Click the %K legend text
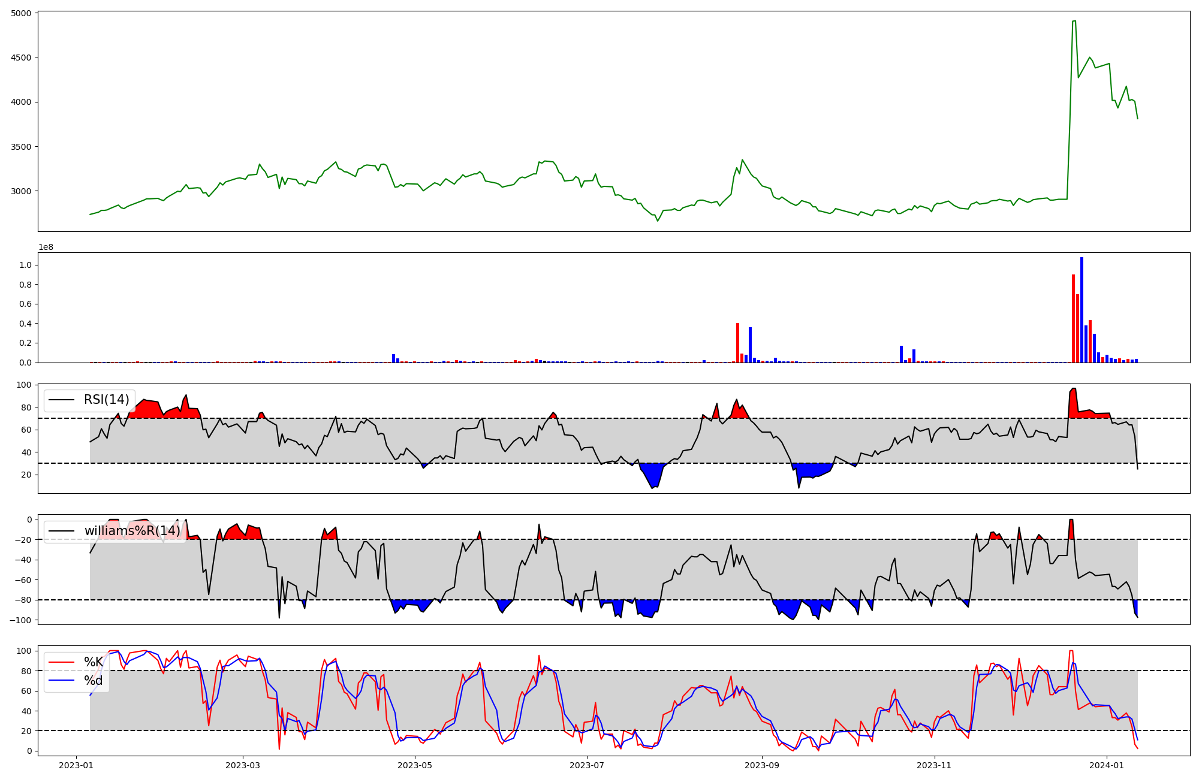The image size is (1199, 779). [94, 662]
